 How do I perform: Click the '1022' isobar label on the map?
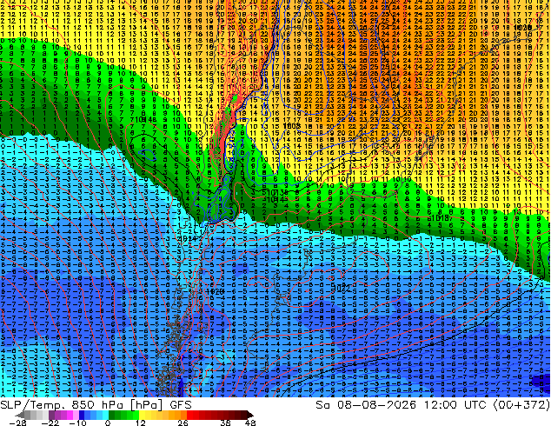pos(341,288)
